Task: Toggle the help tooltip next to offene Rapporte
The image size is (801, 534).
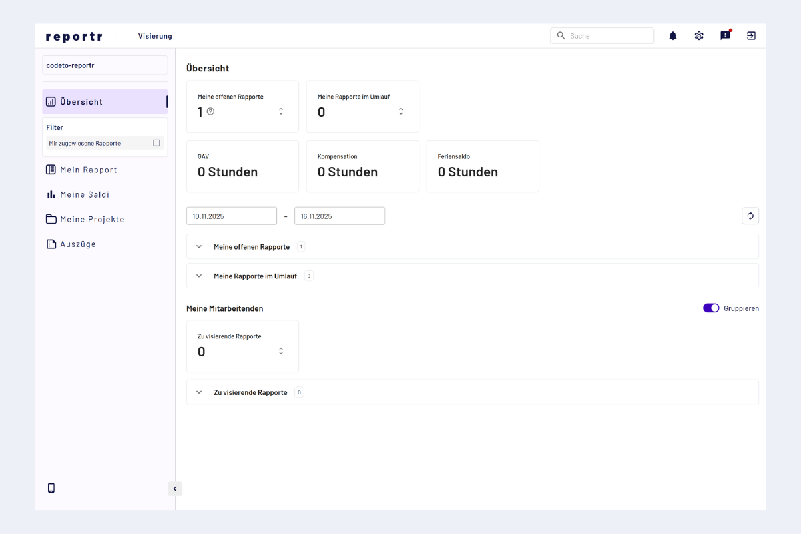Action: [210, 112]
